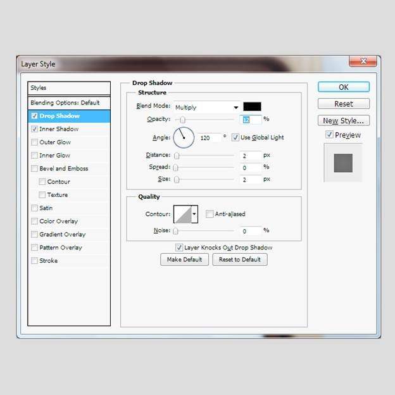The width and height of the screenshot is (395, 395).
Task: Select Blending Options: Default
Action: 65,103
